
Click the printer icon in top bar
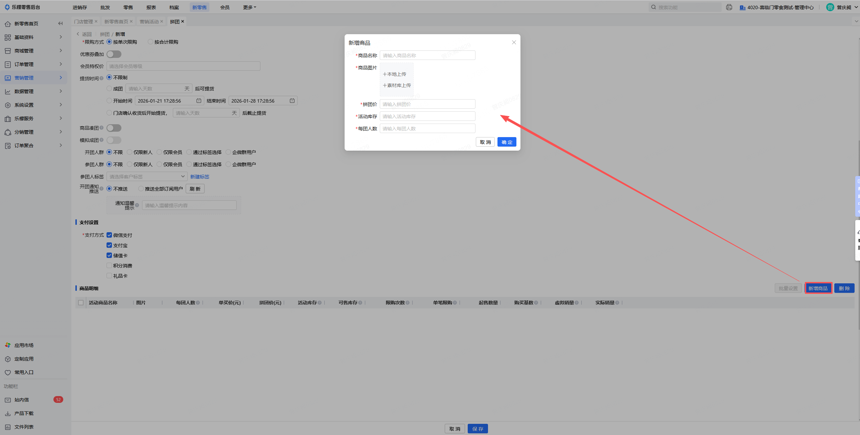pyautogui.click(x=729, y=7)
